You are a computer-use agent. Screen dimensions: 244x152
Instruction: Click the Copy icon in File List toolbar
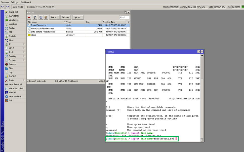[x=41, y=17]
